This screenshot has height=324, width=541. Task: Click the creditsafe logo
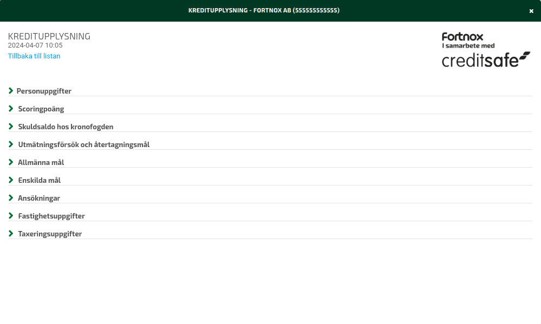pyautogui.click(x=486, y=59)
